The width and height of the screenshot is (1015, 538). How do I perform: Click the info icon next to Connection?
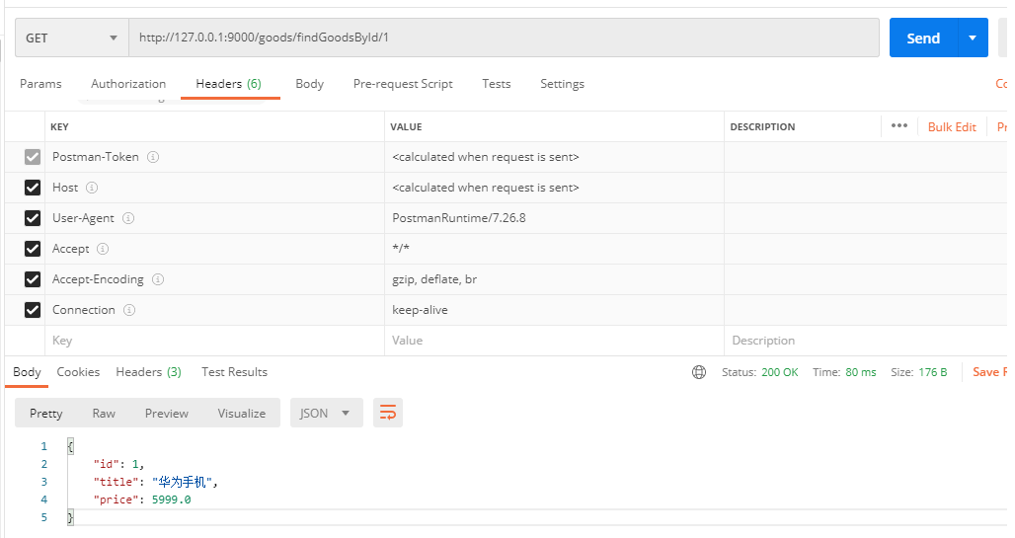pyautogui.click(x=129, y=310)
